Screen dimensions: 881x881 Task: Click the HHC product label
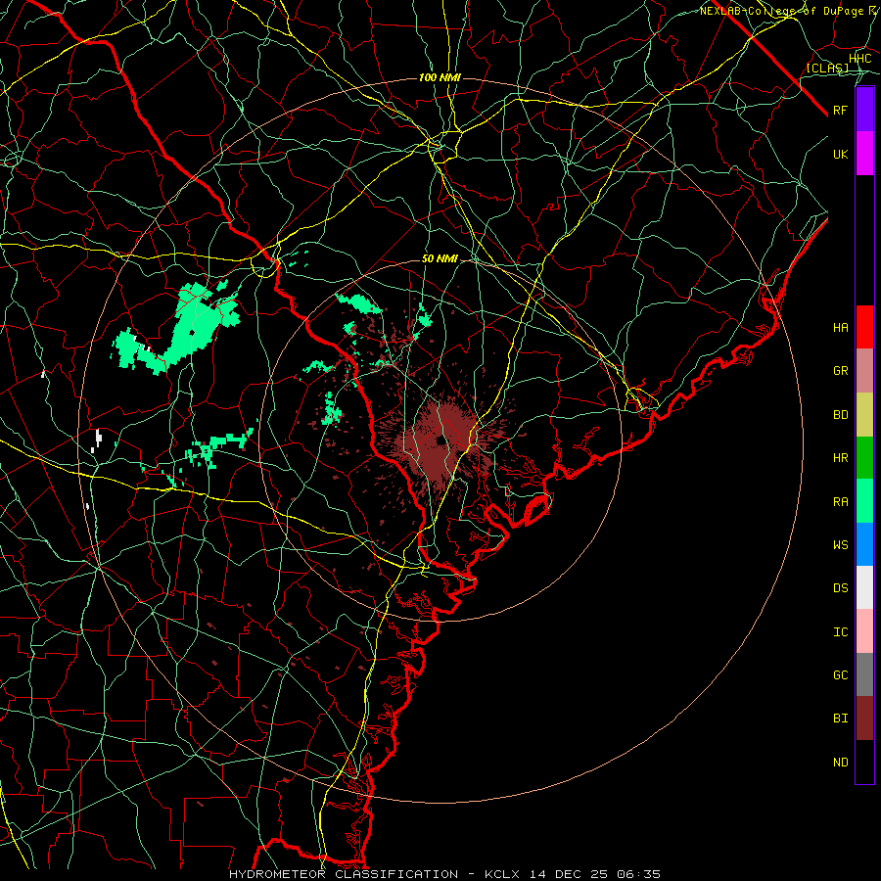pos(860,59)
